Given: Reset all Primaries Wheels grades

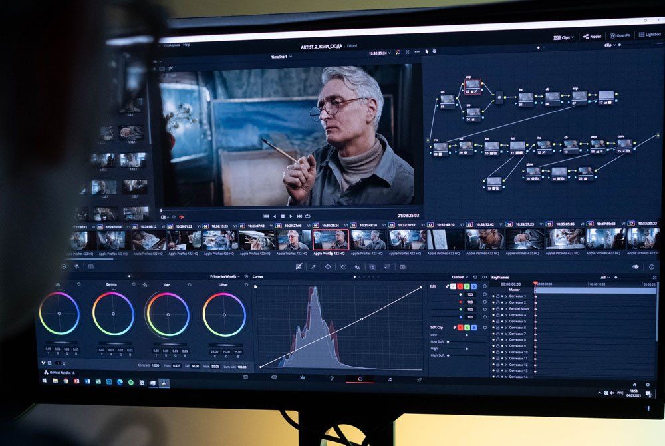Looking at the screenshot, I should click(x=246, y=277).
